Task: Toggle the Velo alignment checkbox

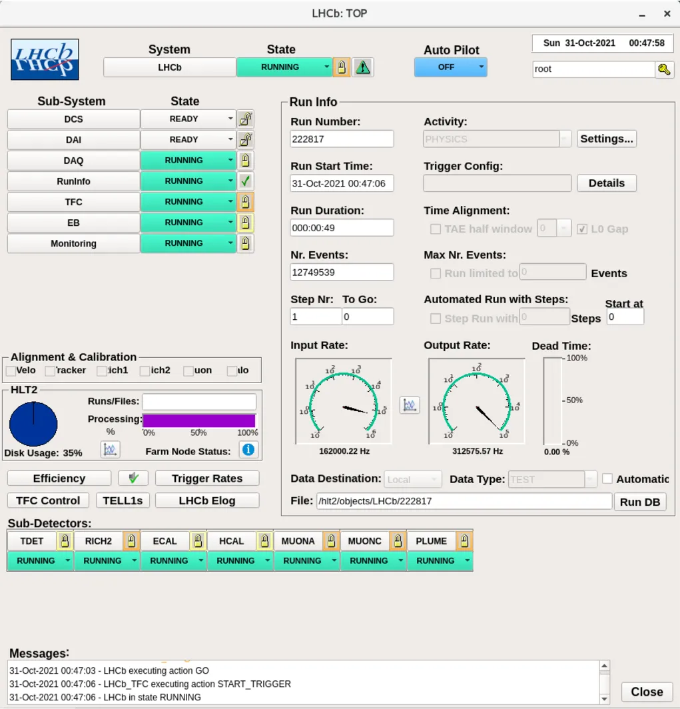Action: tap(11, 370)
